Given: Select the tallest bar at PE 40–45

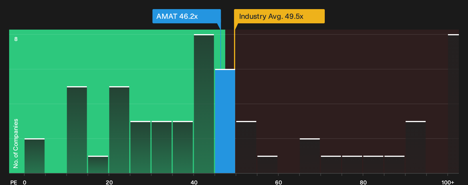Looking at the screenshot, I should 204,104.
